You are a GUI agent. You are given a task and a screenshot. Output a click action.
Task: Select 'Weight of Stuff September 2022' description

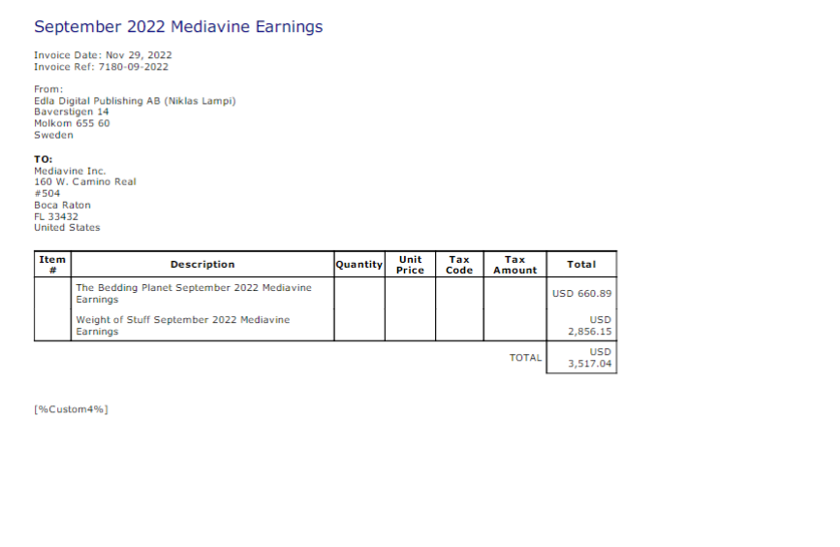click(183, 326)
